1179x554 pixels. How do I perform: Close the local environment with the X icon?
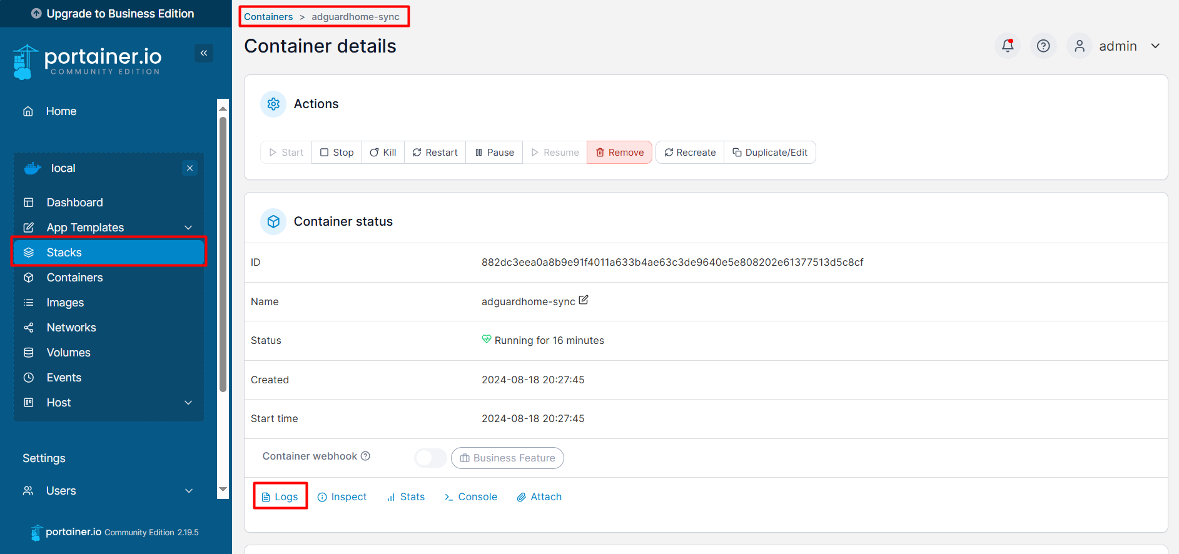[190, 168]
